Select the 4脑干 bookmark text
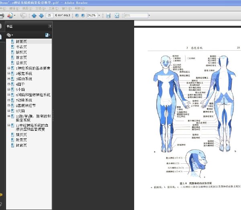This screenshot has width=241, height=210. pyautogui.click(x=20, y=84)
